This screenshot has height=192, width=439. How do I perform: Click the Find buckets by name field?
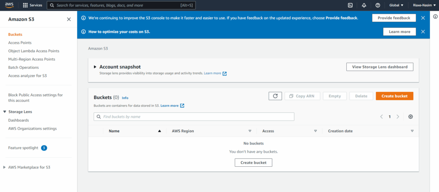[194, 117]
